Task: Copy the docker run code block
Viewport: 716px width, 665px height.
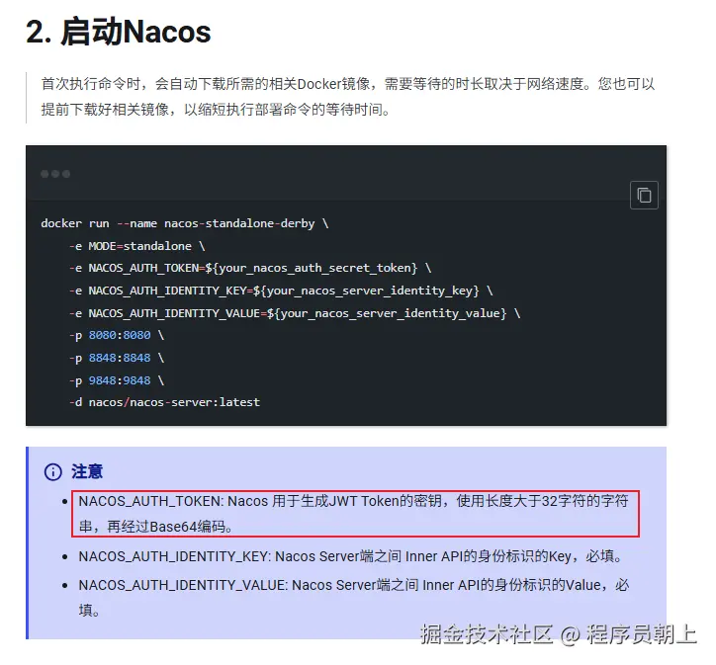Action: 644,196
